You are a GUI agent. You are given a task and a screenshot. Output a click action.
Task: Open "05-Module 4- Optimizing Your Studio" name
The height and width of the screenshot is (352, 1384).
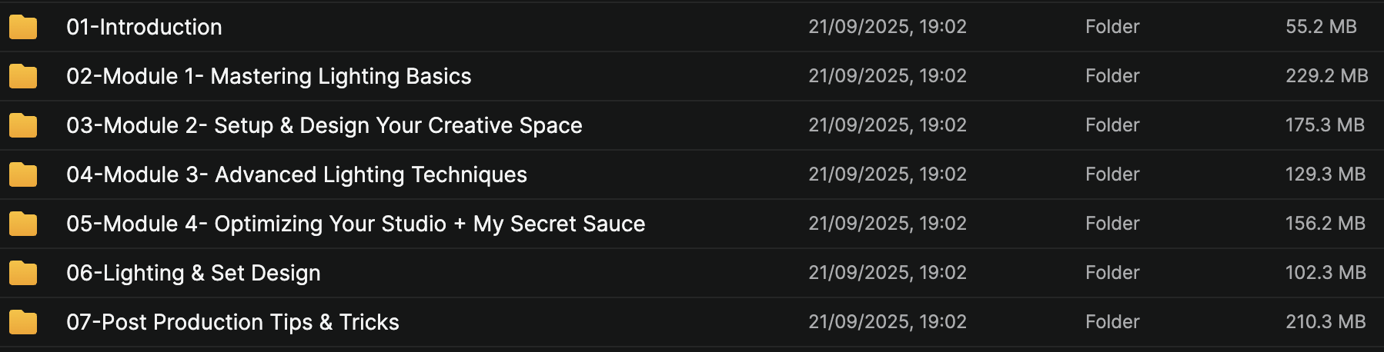pos(356,224)
